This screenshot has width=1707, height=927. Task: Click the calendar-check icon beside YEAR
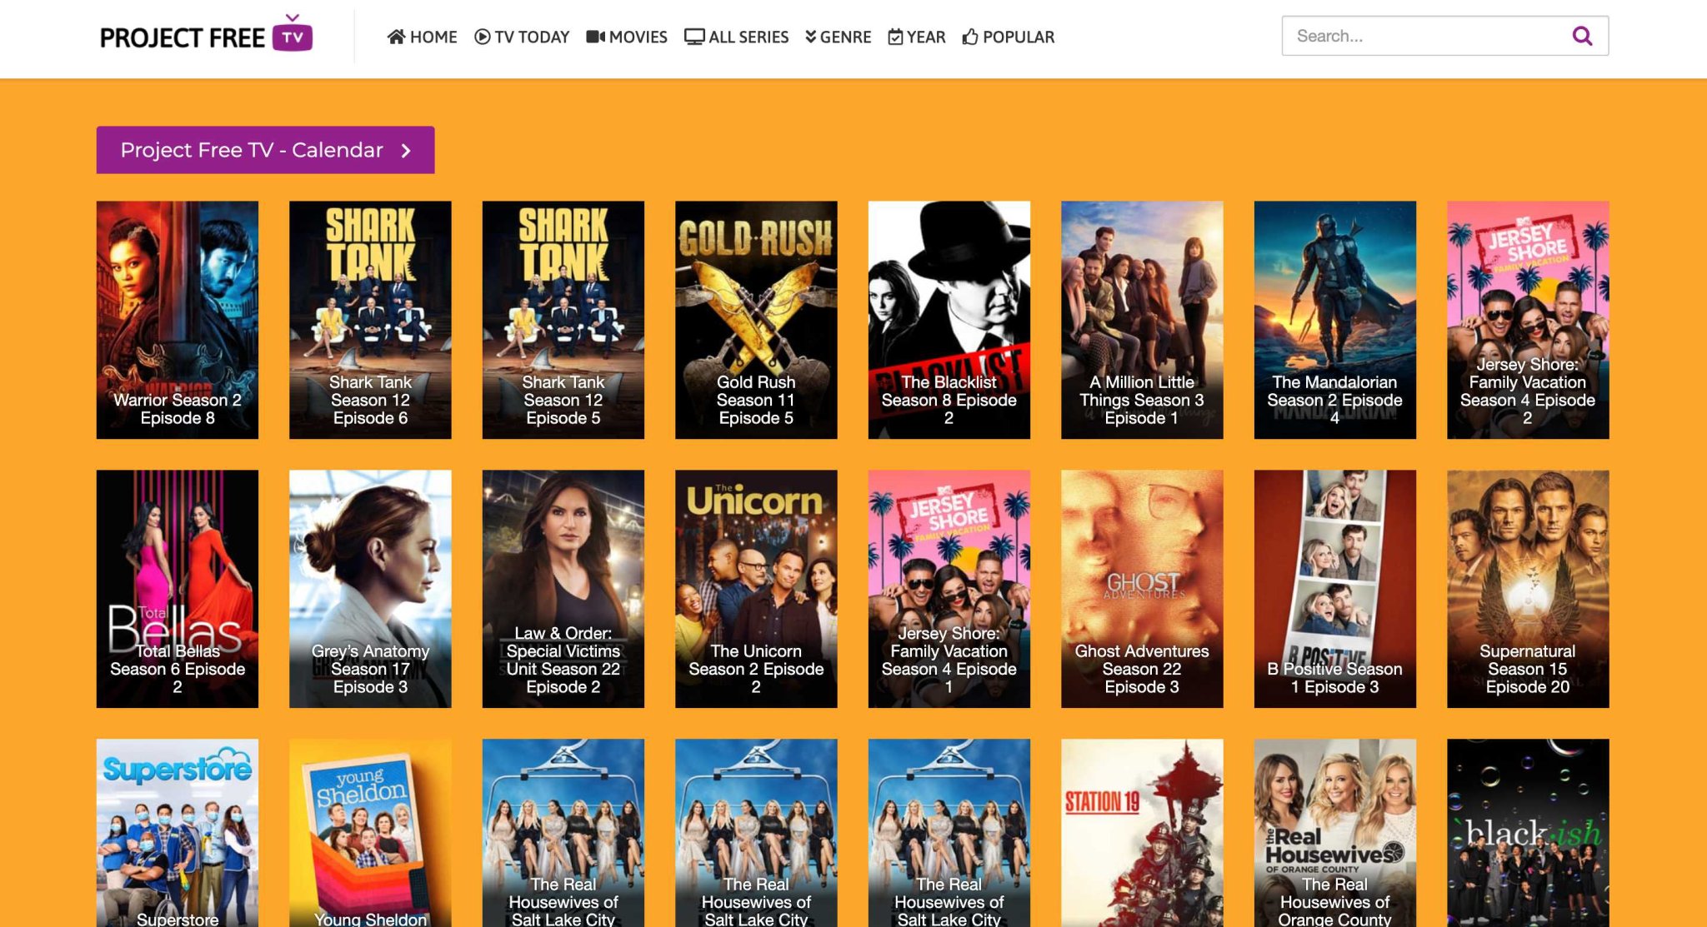pos(895,37)
